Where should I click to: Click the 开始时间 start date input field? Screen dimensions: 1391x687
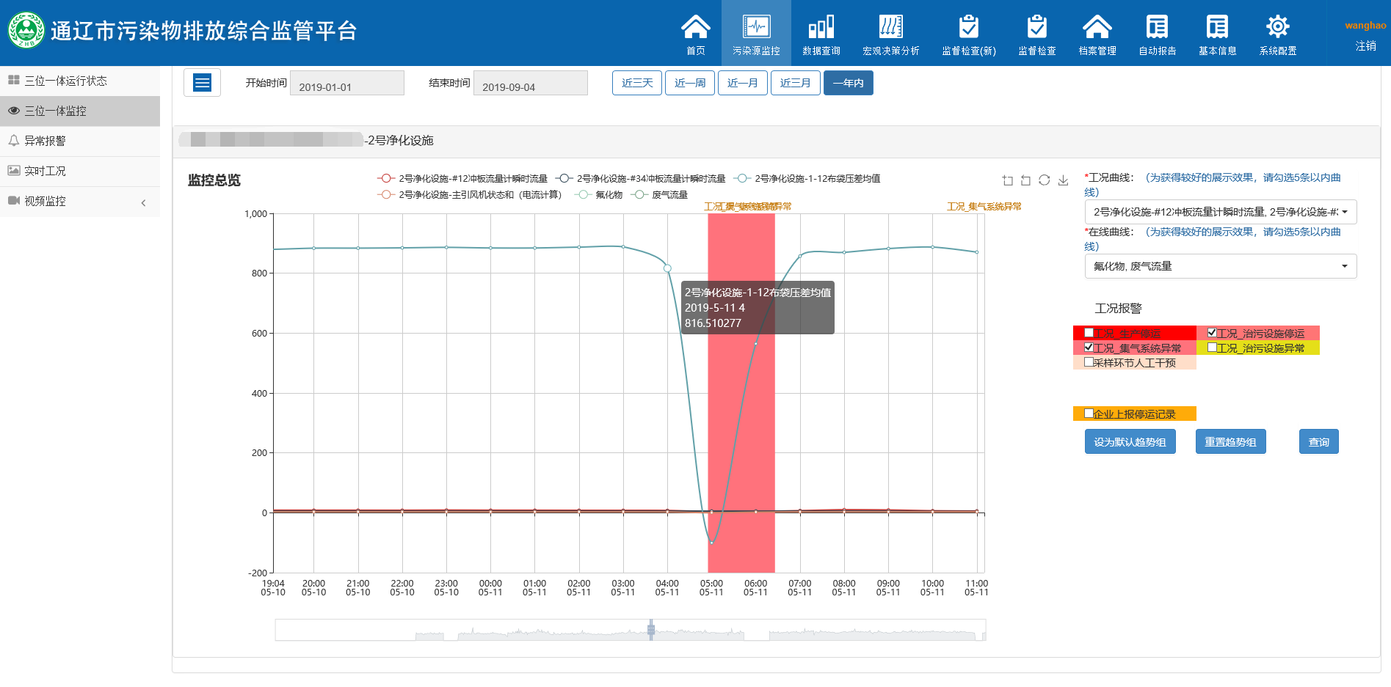(347, 84)
